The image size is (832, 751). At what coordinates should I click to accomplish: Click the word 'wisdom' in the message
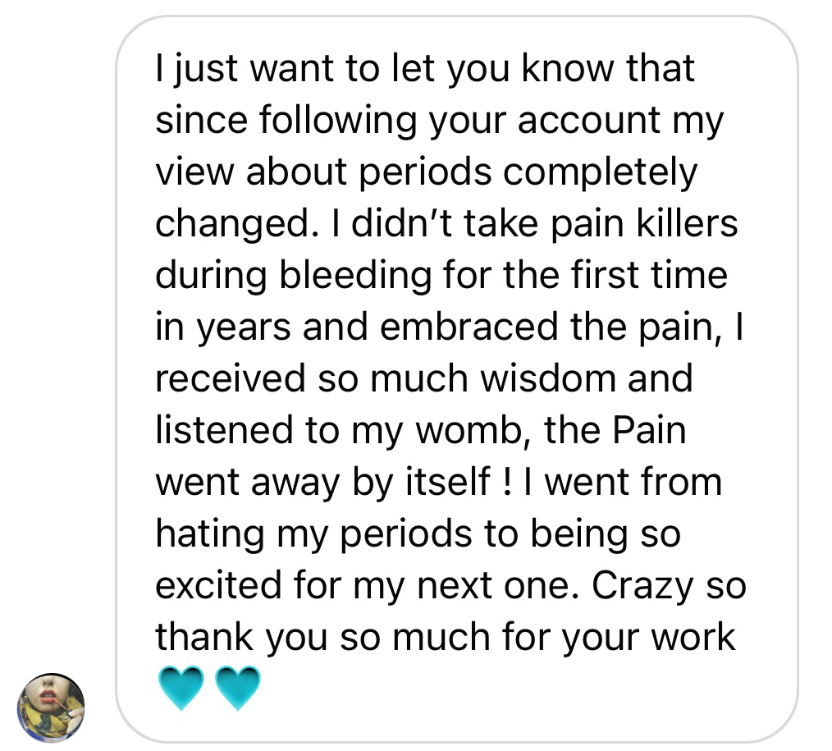[548, 378]
